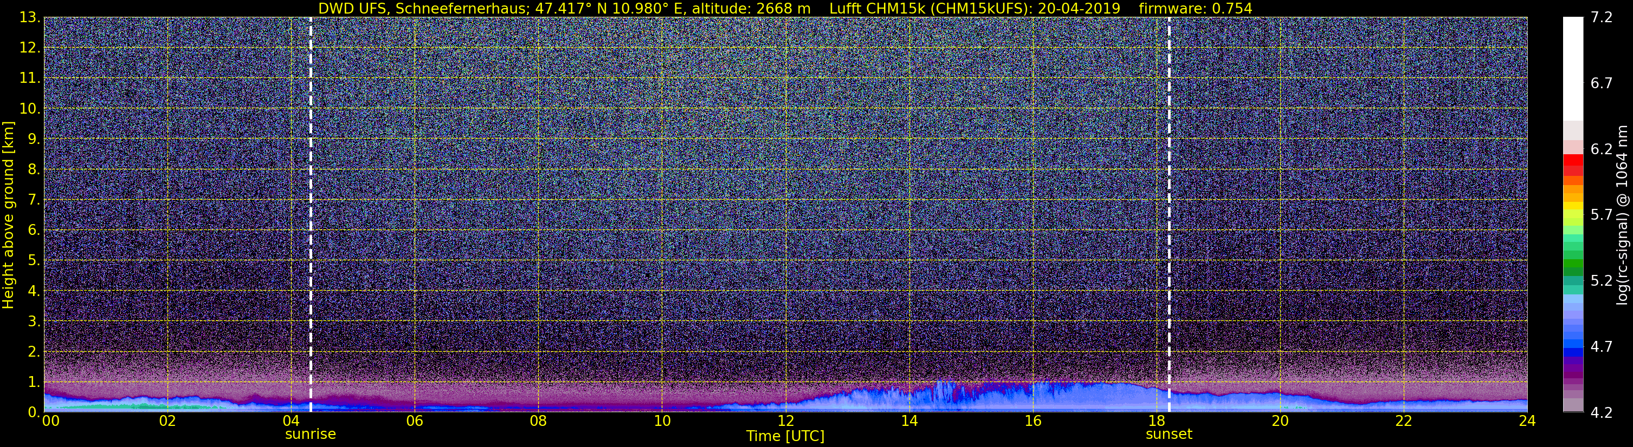This screenshot has width=1633, height=447.
Task: Click the 'sunrise' label below the time axis
Action: (x=311, y=433)
